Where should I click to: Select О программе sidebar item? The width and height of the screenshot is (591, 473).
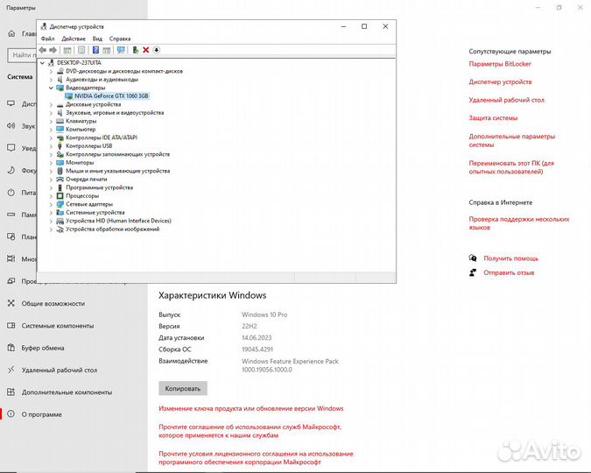point(41,414)
